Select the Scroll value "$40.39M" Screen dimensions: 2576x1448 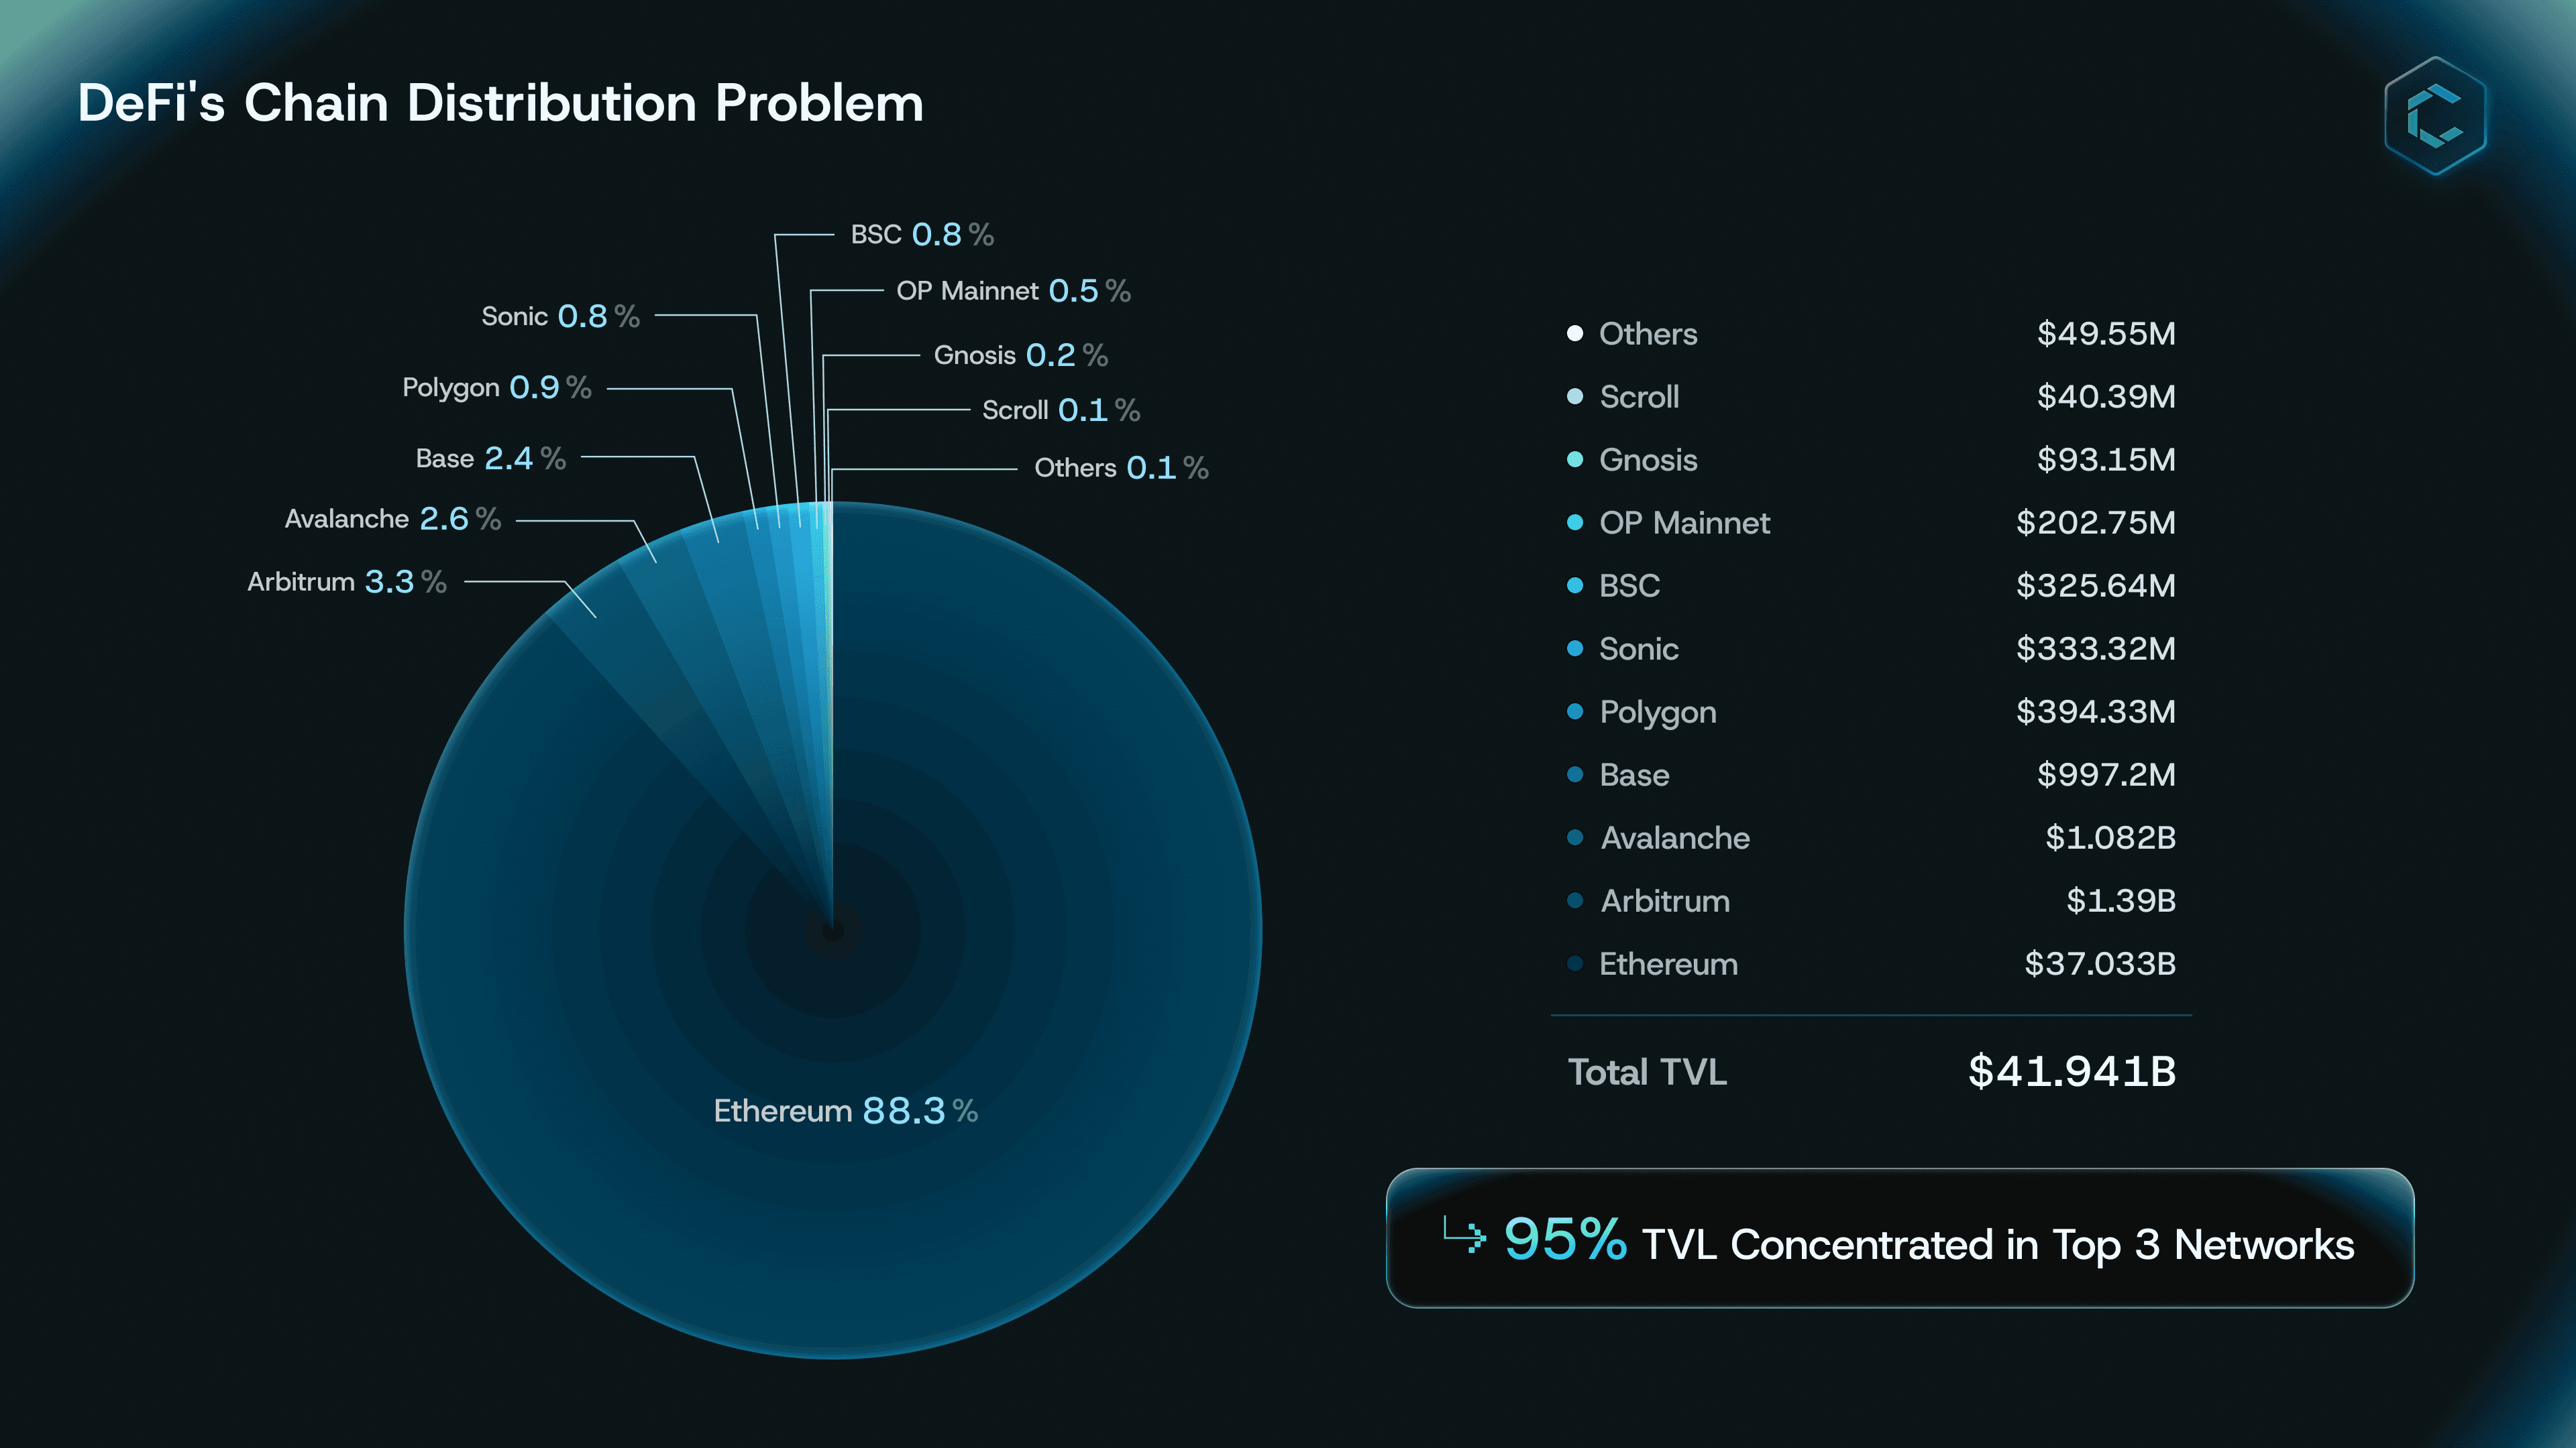click(x=2106, y=396)
